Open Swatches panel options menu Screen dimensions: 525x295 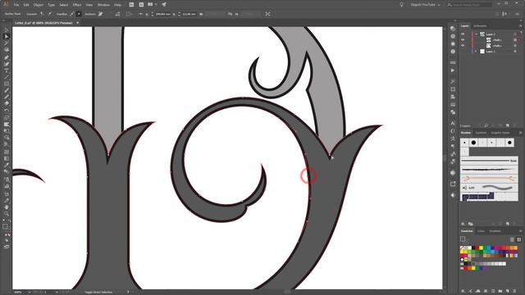[520, 231]
